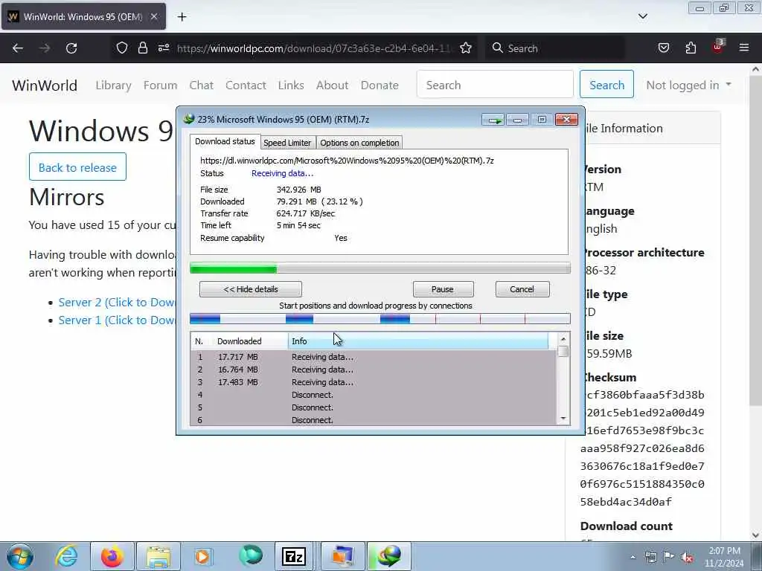This screenshot has width=762, height=571.
Task: Open Internet Download Manager taskbar icon
Action: click(388, 556)
